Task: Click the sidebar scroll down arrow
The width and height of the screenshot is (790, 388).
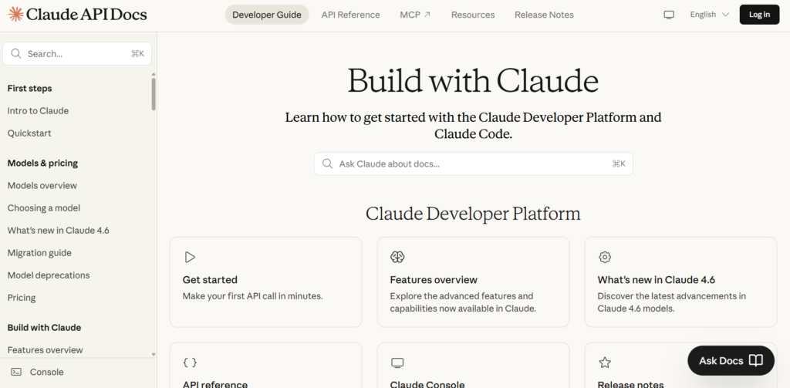Action: pyautogui.click(x=154, y=355)
